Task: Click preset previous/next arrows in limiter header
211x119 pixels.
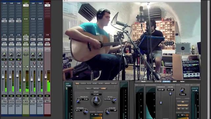Action: coord(158,82)
